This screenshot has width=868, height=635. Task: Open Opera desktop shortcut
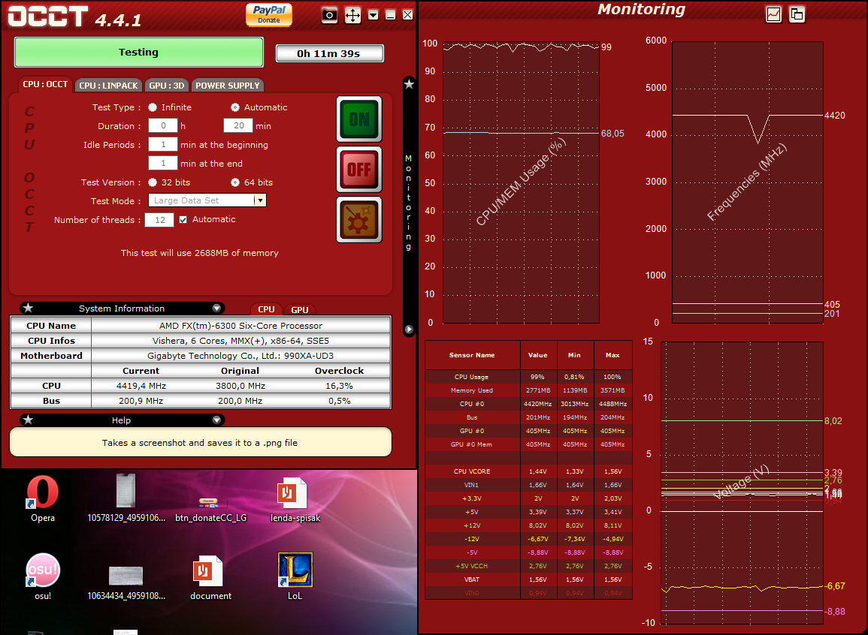click(x=43, y=498)
